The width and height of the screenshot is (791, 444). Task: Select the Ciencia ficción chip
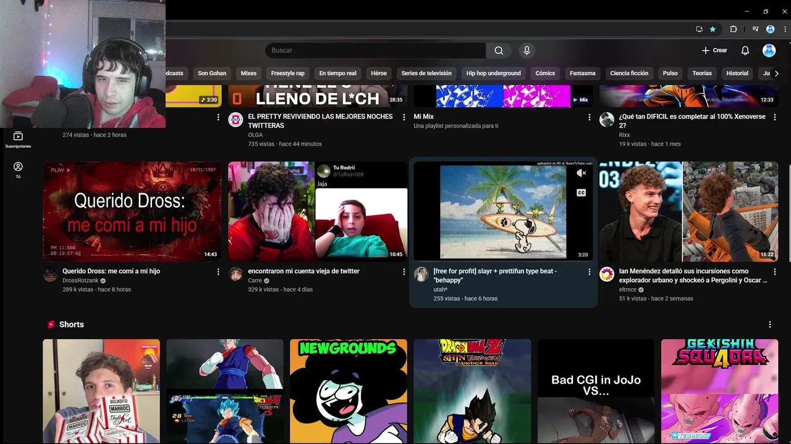point(629,73)
